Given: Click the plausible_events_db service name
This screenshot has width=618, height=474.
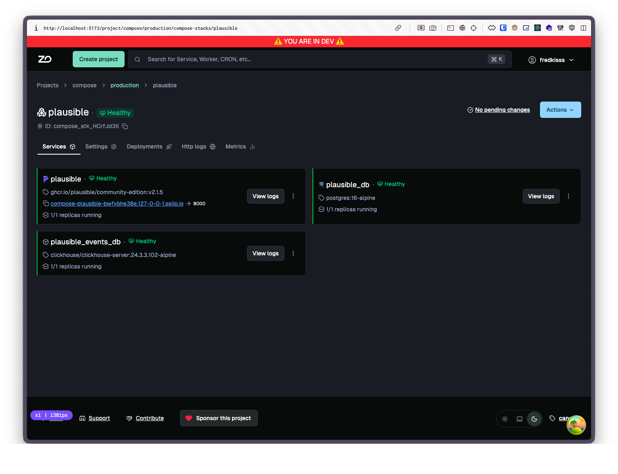Looking at the screenshot, I should coord(86,242).
